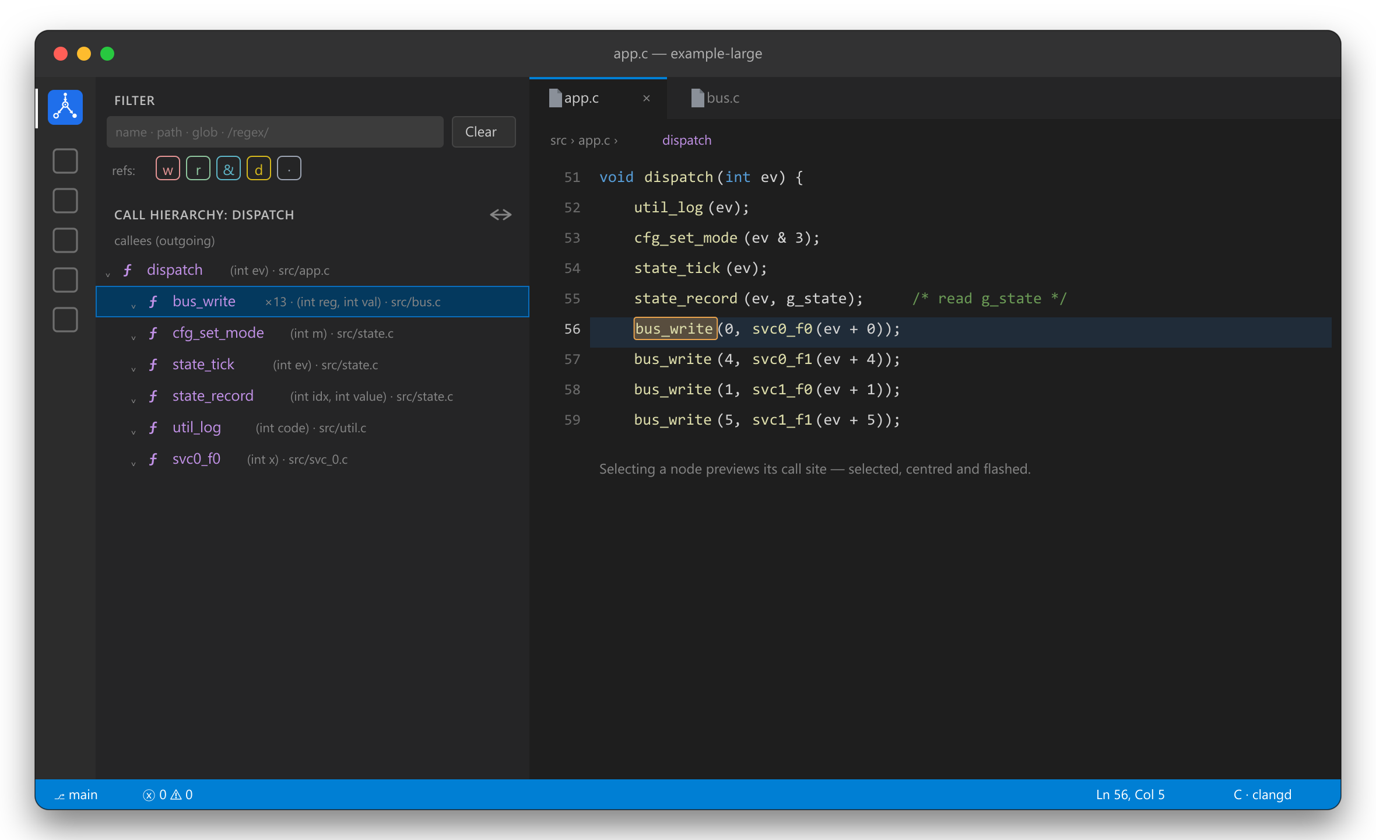Select the svc0_f0 callee row
The width and height of the screenshot is (1376, 840).
coord(313,459)
